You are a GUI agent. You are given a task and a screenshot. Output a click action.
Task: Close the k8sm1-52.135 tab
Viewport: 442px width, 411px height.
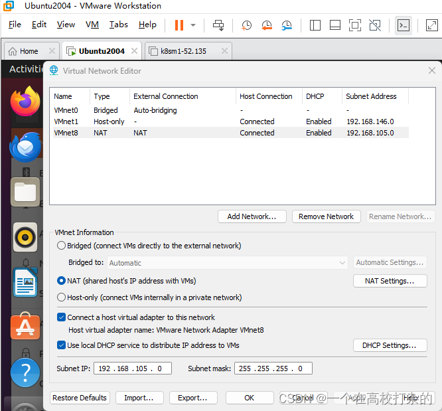tap(224, 51)
